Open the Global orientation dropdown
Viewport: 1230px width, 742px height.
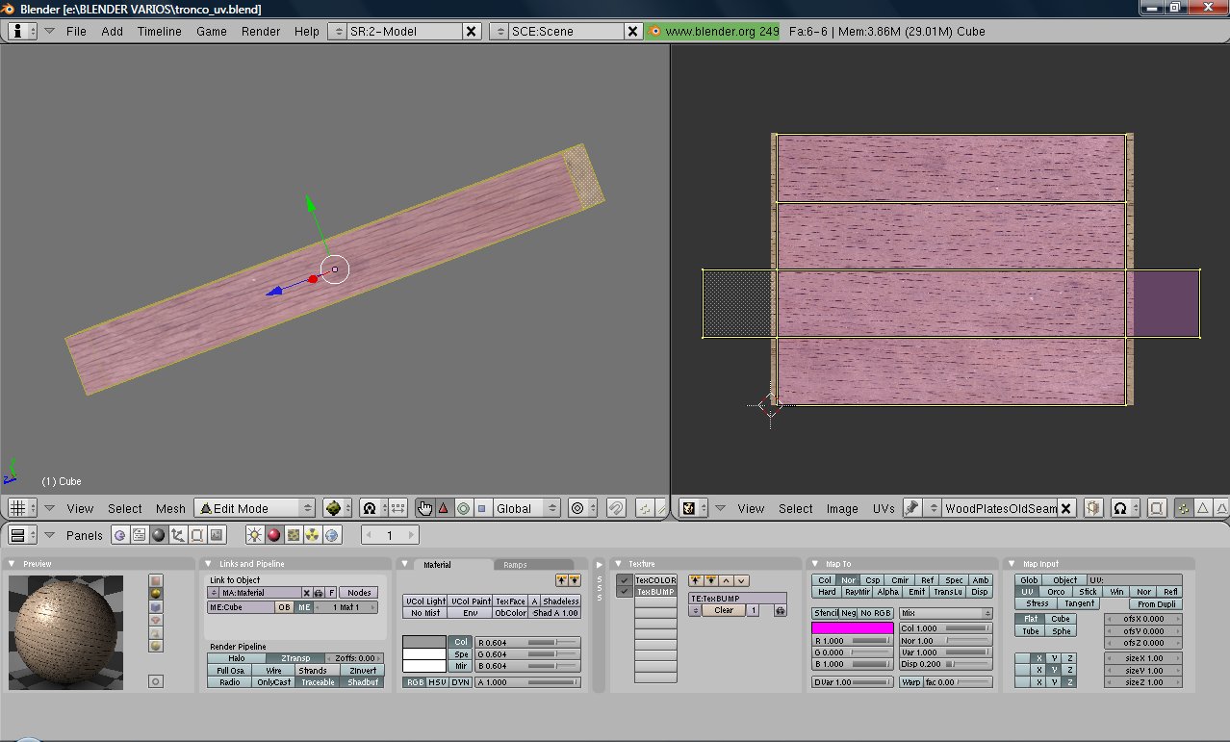click(525, 508)
